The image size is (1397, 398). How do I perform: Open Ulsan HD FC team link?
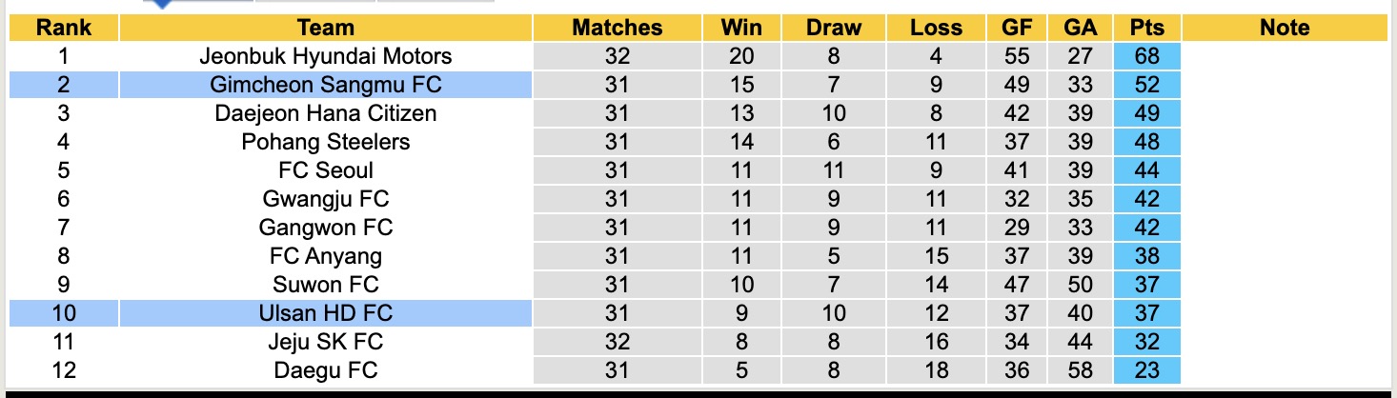tap(326, 313)
